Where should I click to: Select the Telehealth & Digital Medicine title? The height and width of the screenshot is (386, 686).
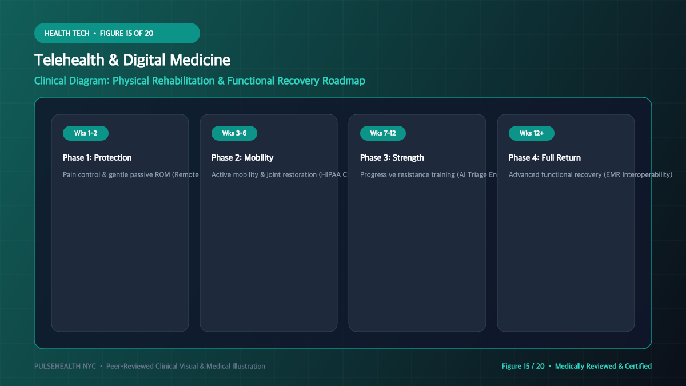(x=132, y=60)
